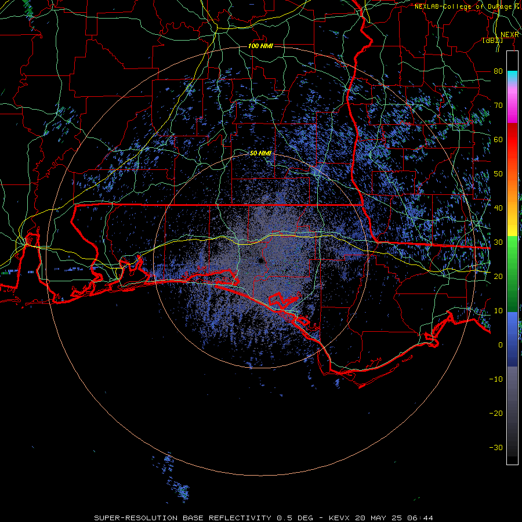Click the 60 value on the dBZ scale

click(498, 139)
